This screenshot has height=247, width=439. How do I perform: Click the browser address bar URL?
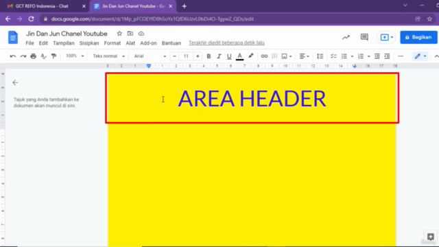[x=152, y=19]
